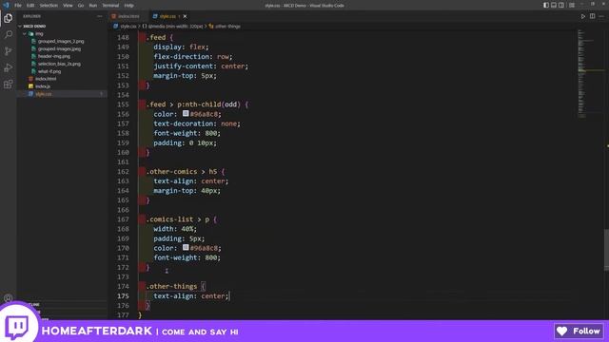This screenshot has width=609, height=342.
Task: Click 'width: 40%;' code line
Action: [175, 229]
